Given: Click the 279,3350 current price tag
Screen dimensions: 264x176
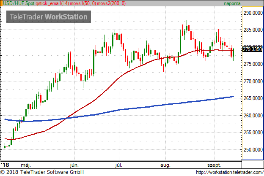Looking at the screenshot, I should coord(253,49).
